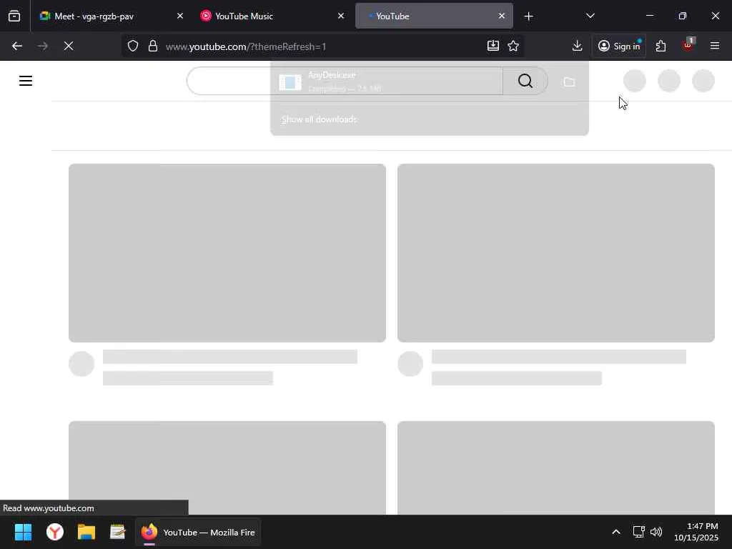
Task: Open the Firefox downloads panel
Action: pyautogui.click(x=577, y=46)
